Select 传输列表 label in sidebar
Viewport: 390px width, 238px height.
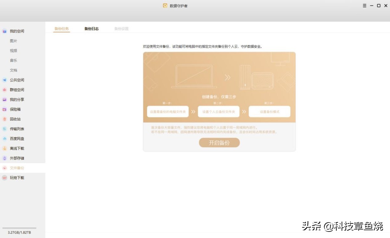17,129
